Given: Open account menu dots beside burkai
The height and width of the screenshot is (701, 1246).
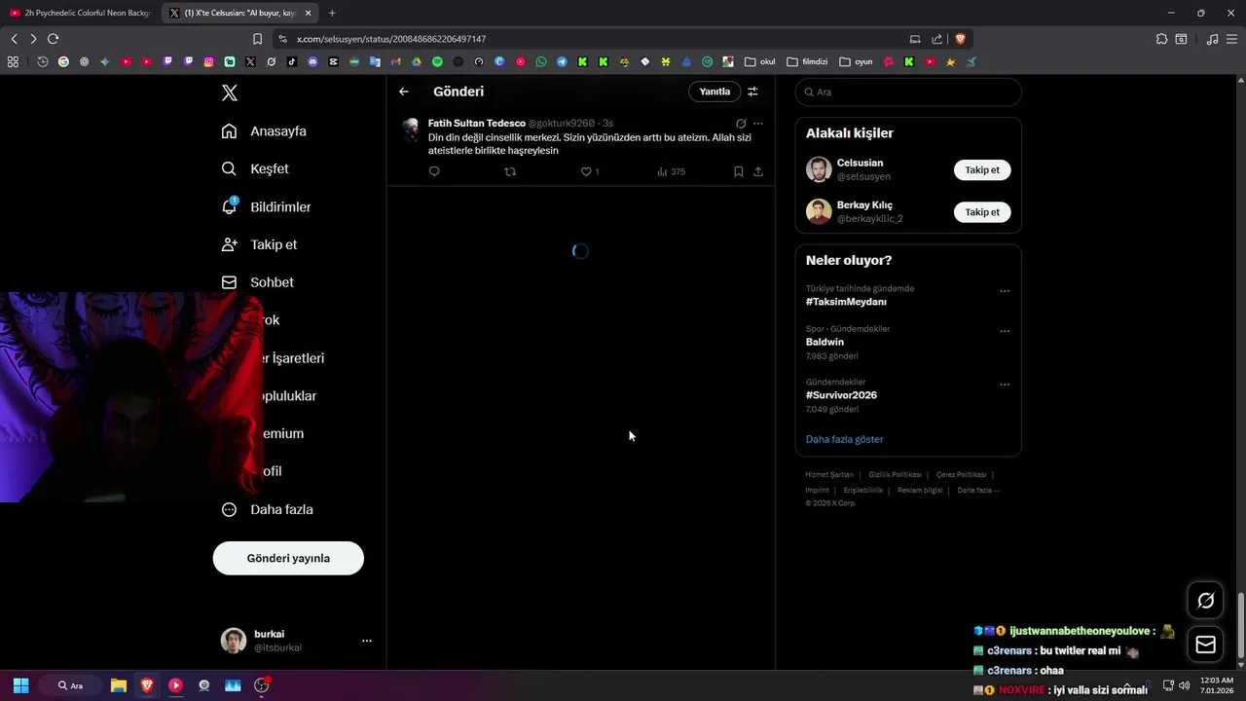Looking at the screenshot, I should 367,641.
